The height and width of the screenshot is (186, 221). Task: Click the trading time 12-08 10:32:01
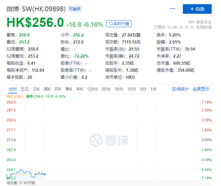tap(180, 27)
